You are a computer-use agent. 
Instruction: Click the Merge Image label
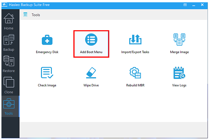[x=179, y=52]
